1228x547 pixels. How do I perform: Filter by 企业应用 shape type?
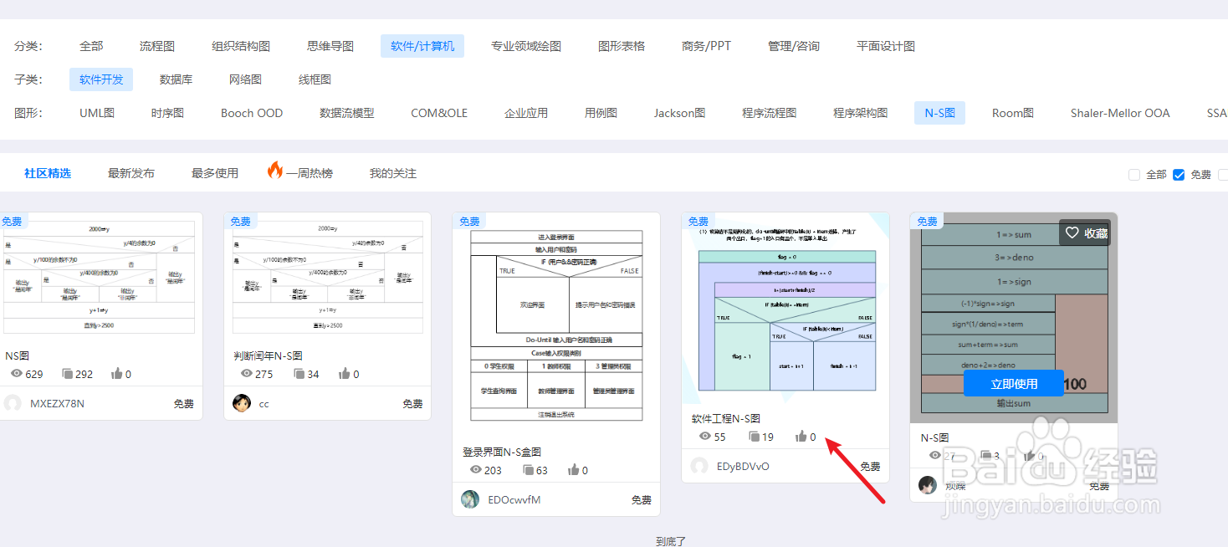(526, 113)
